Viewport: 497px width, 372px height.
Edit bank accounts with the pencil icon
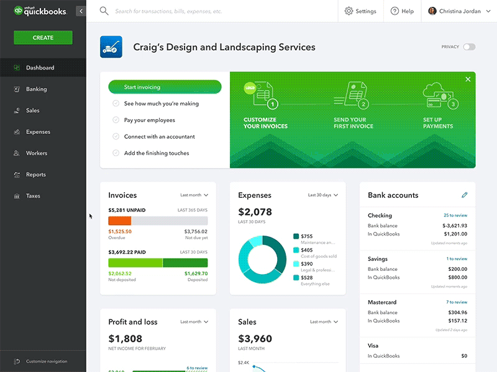tap(463, 195)
